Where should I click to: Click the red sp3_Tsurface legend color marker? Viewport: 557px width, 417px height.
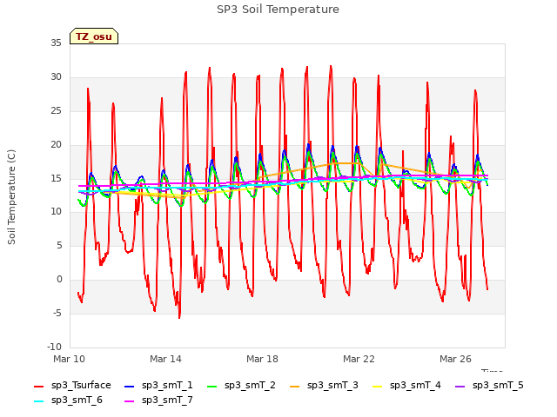[38, 386]
